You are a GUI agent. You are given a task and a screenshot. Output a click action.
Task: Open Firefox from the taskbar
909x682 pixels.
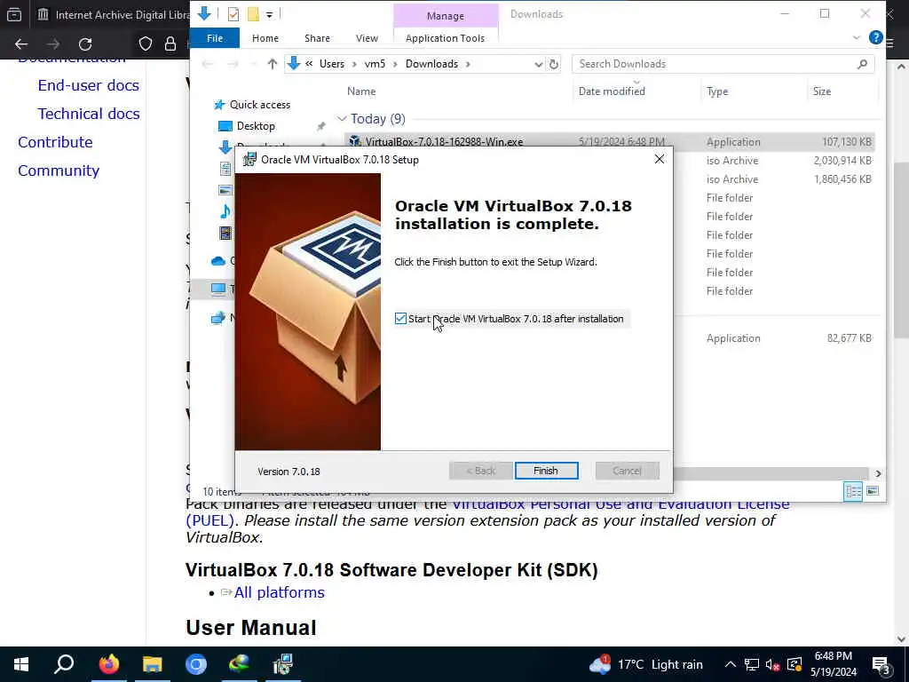pos(108,664)
